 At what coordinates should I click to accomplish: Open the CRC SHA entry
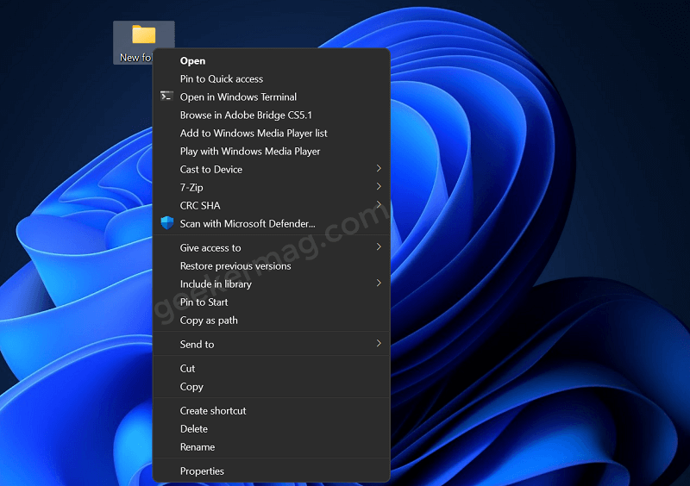(x=271, y=205)
